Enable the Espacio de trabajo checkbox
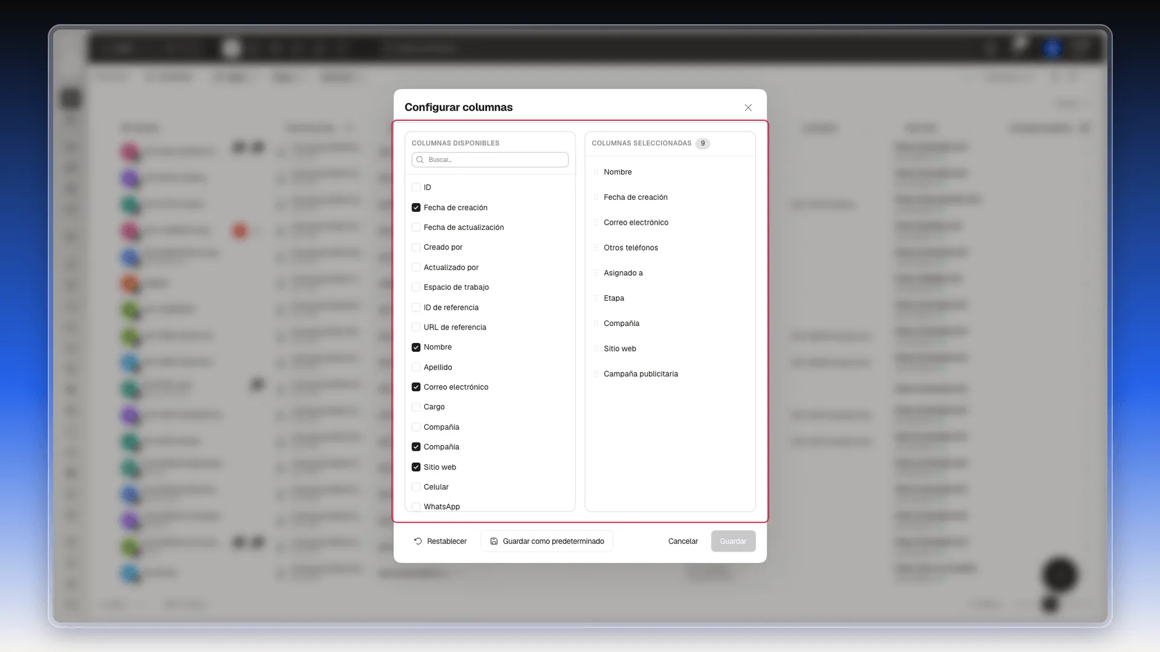The image size is (1160, 652). [x=416, y=287]
